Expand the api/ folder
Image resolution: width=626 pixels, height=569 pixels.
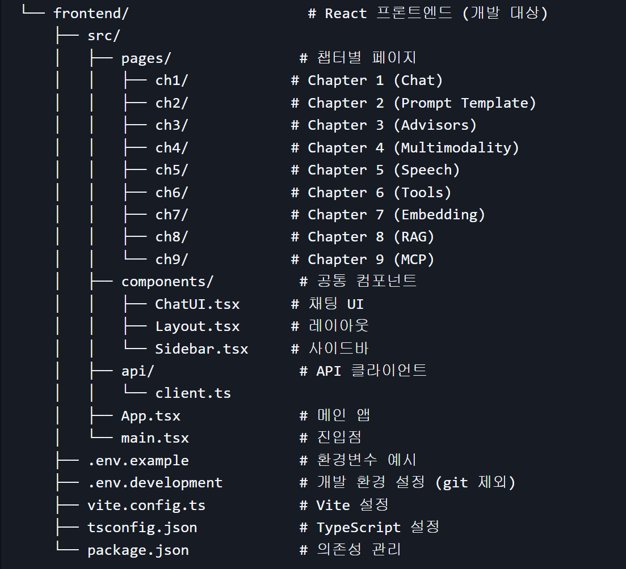(137, 371)
